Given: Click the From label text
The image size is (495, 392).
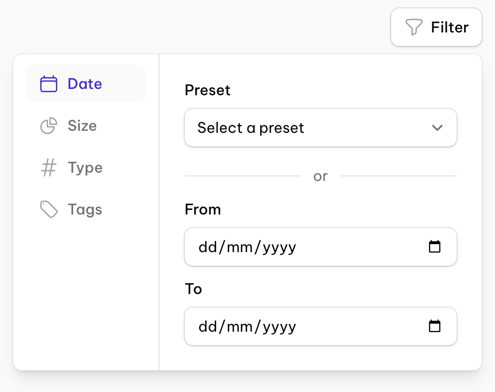Looking at the screenshot, I should [x=203, y=210].
